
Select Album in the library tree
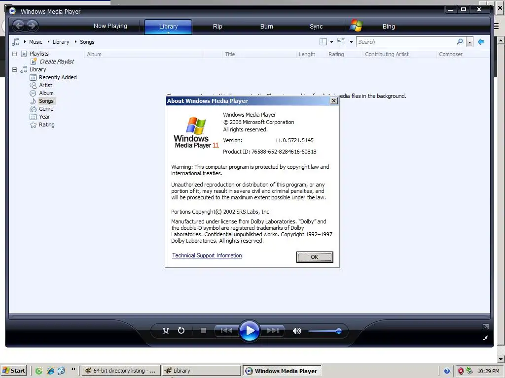click(46, 93)
